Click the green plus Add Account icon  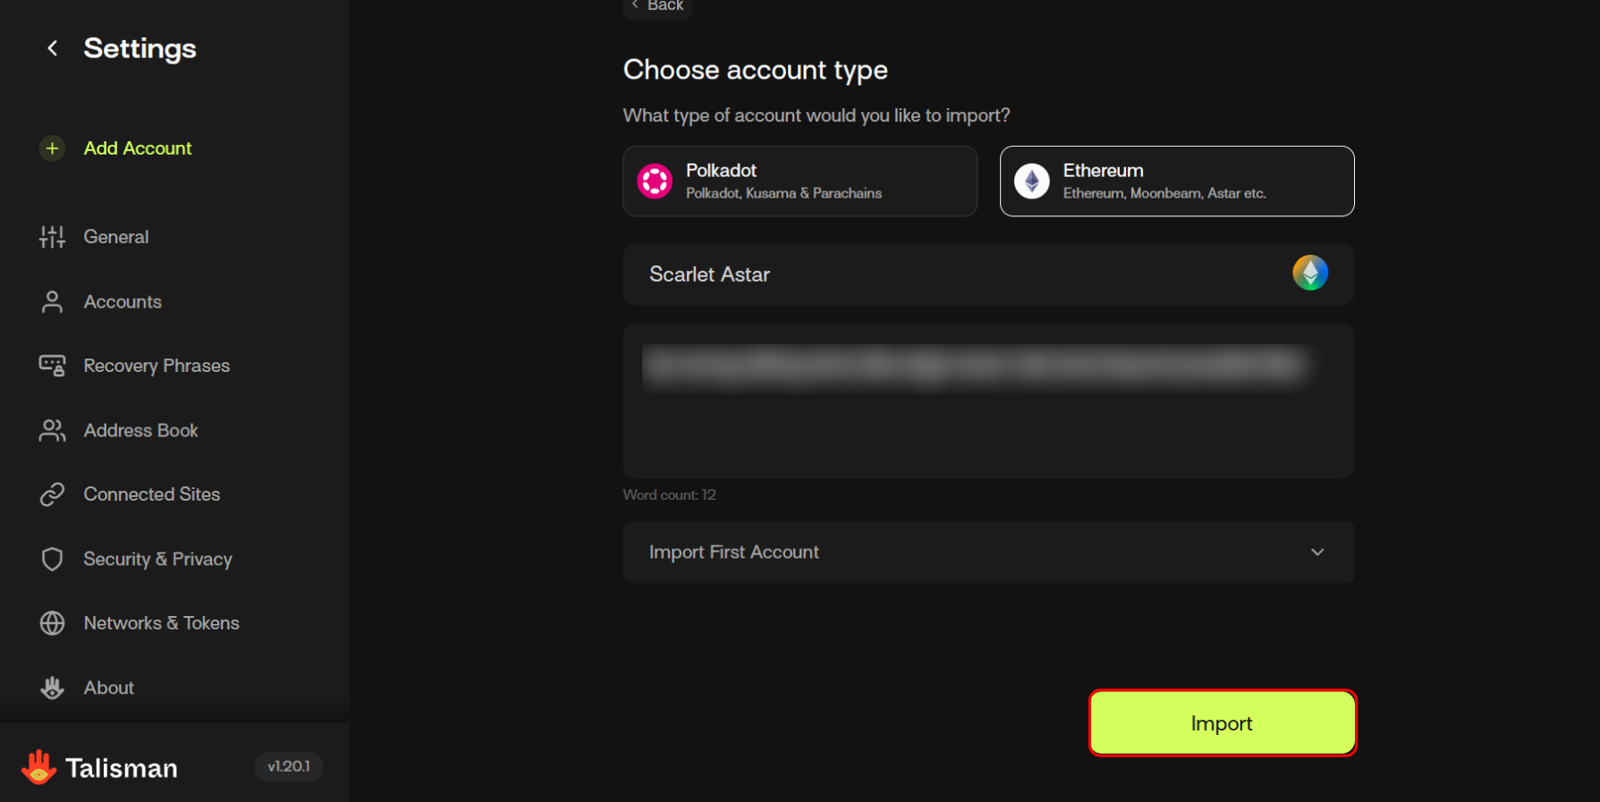click(52, 148)
